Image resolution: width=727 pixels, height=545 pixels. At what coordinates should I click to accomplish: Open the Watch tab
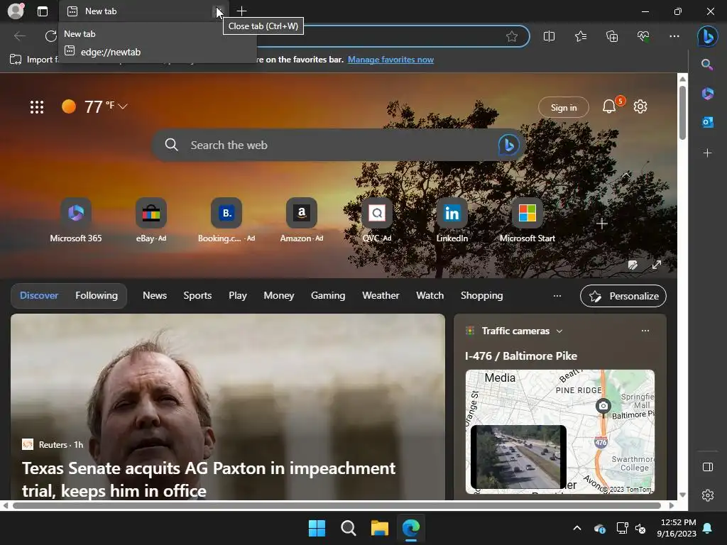pos(430,296)
